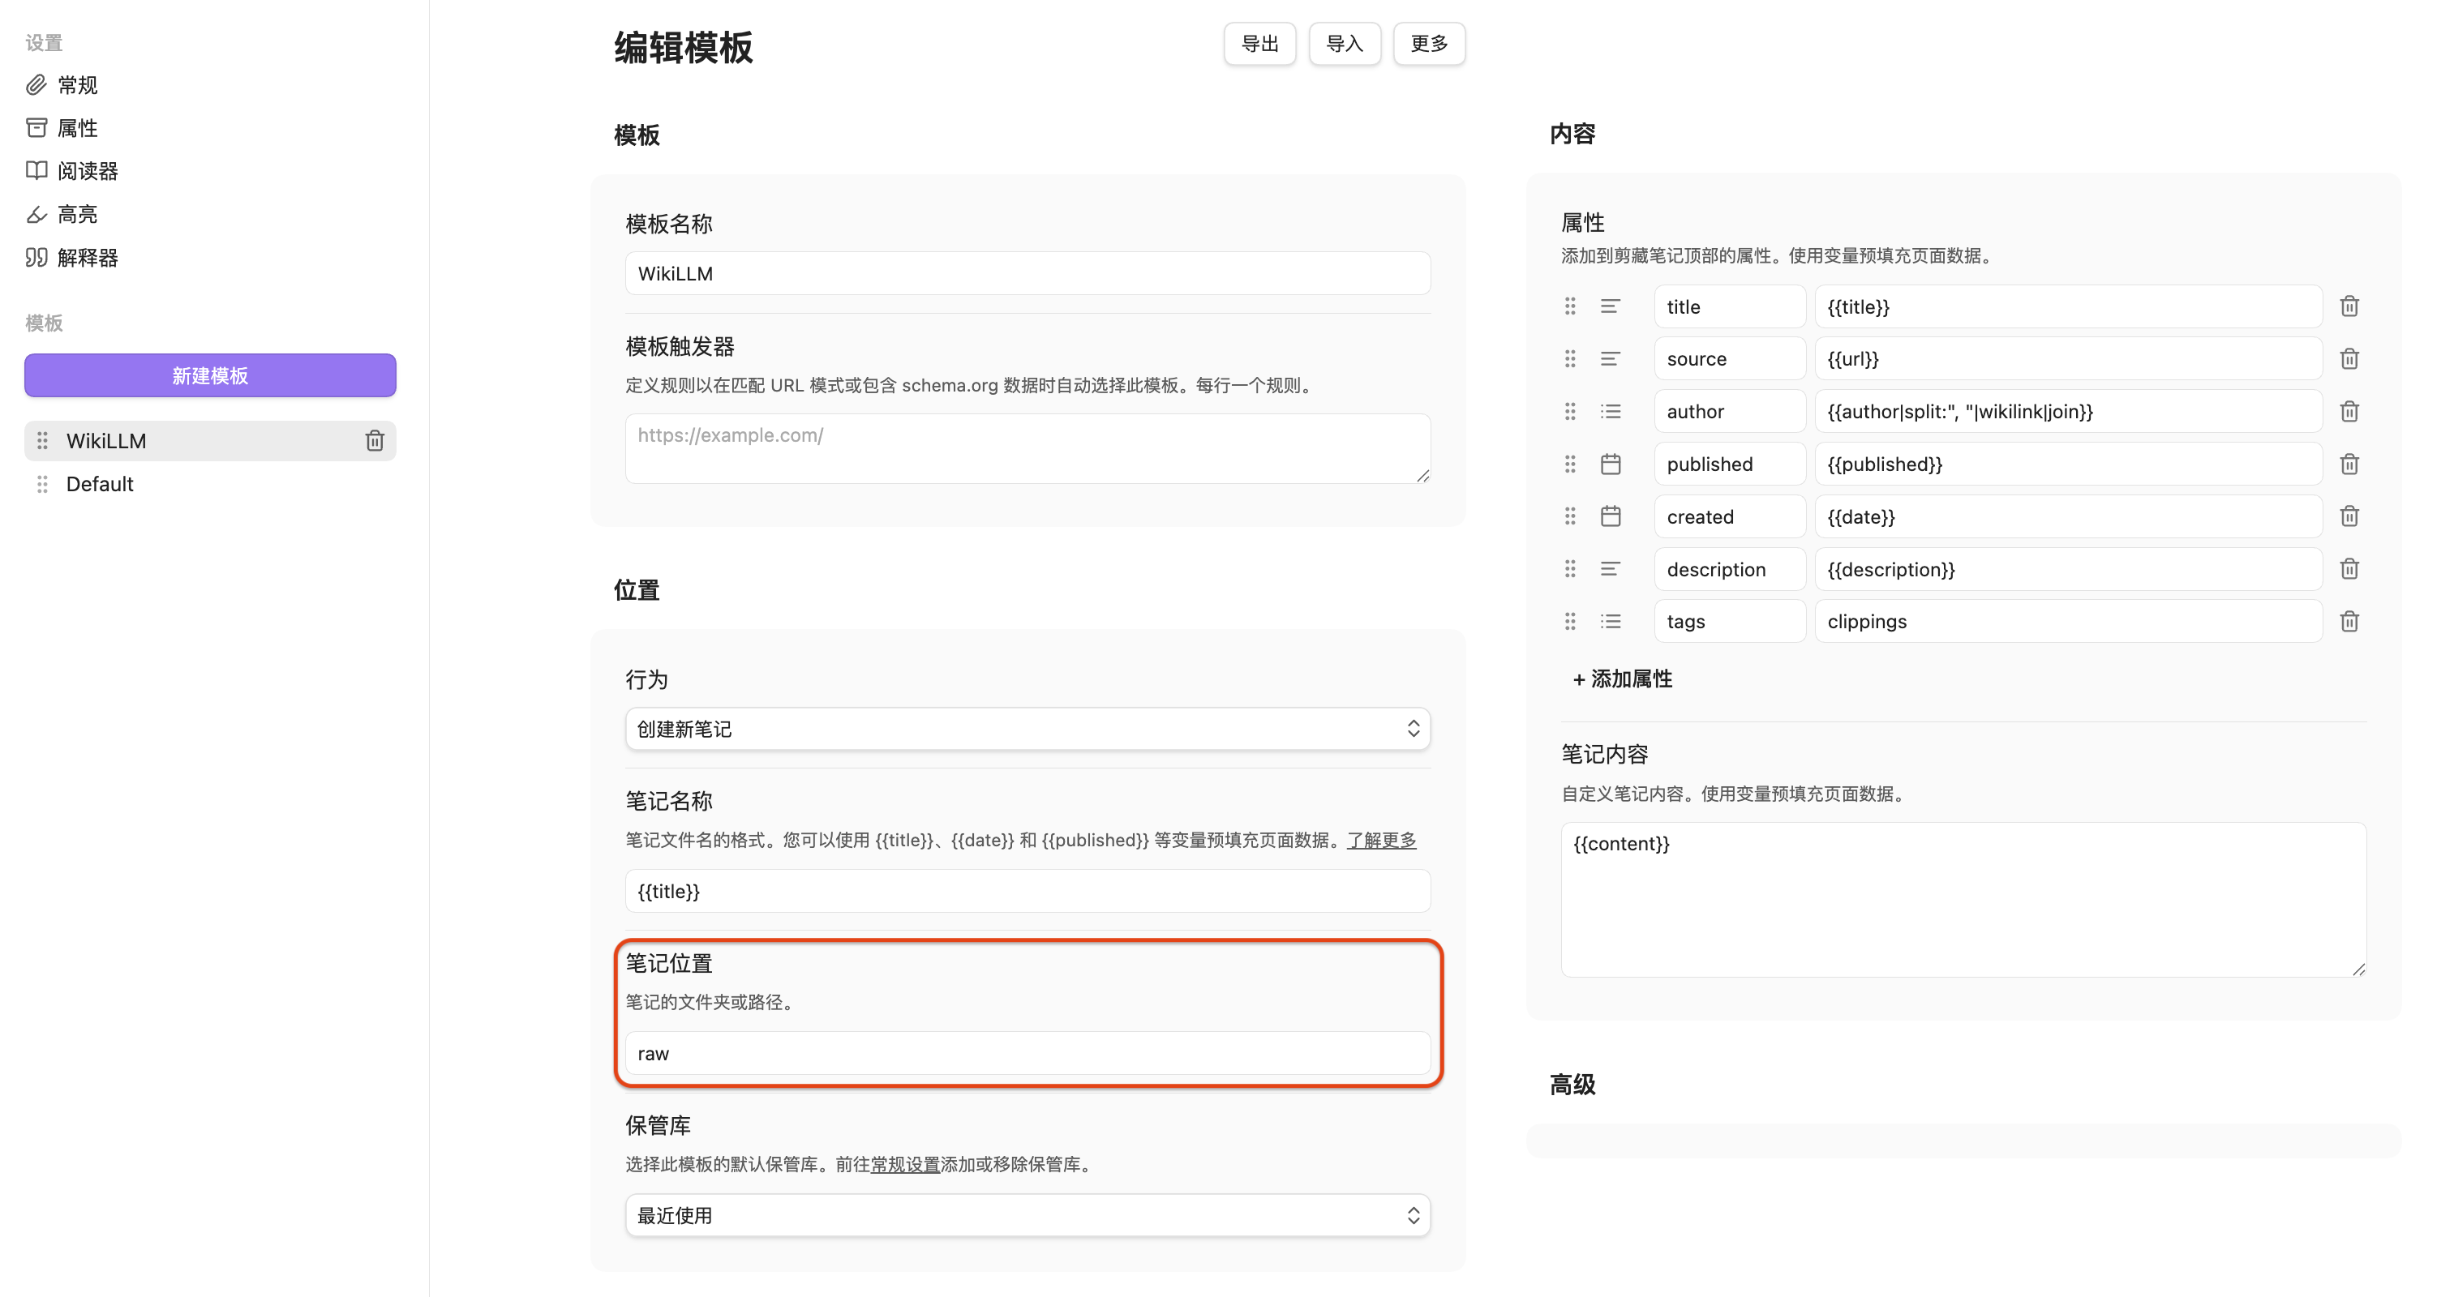Delete the WikiLLM template with trash icon
Image resolution: width=2454 pixels, height=1297 pixels.
375,441
